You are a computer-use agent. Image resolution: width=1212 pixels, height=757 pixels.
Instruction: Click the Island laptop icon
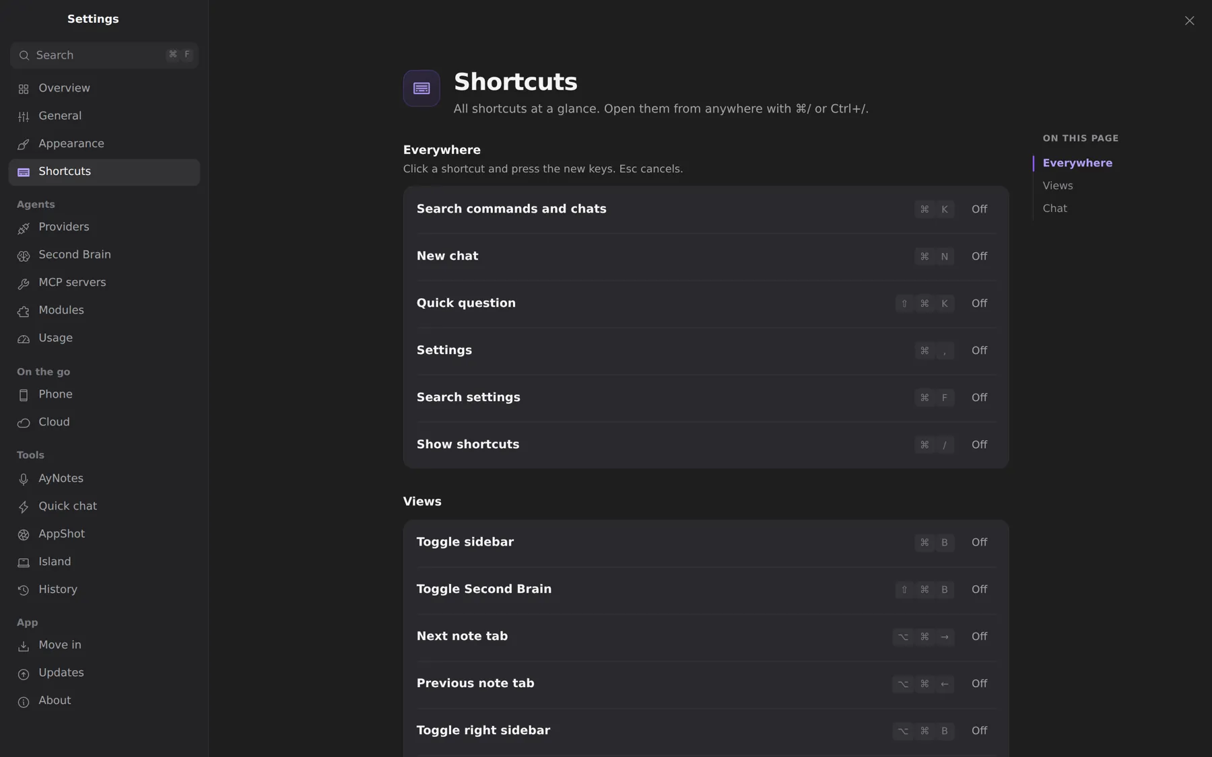24,562
